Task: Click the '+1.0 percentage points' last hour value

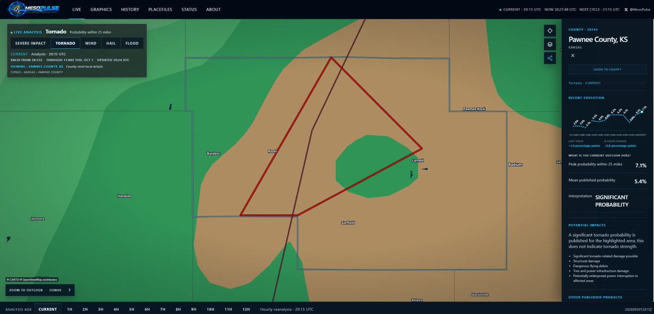Action: tap(584, 146)
